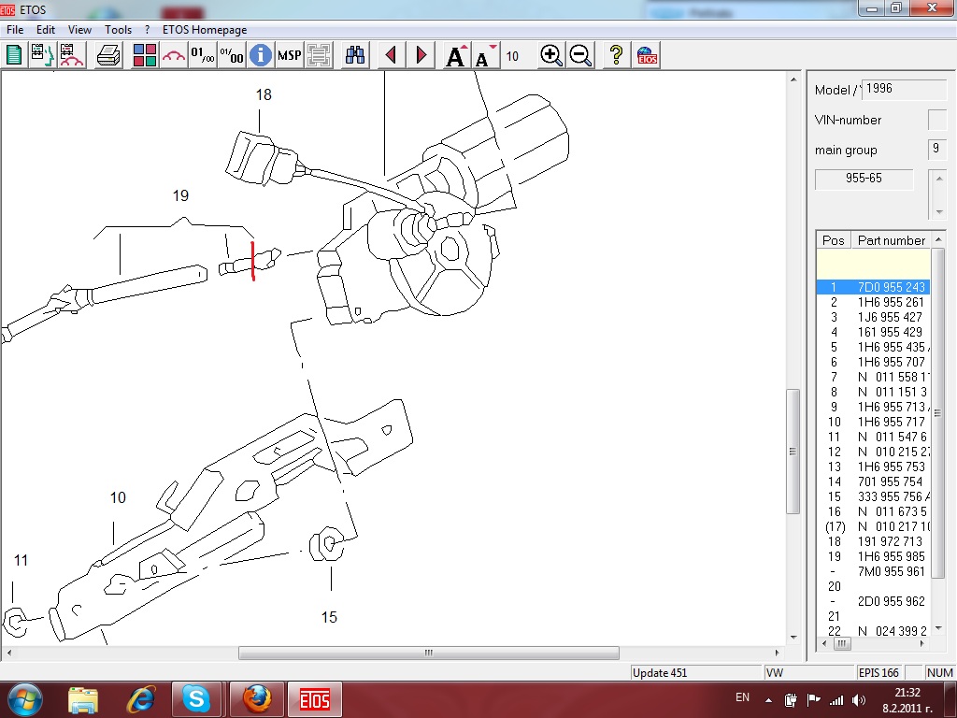Viewport: 957px width, 718px height.
Task: Click the print icon in toolbar
Action: (x=109, y=55)
